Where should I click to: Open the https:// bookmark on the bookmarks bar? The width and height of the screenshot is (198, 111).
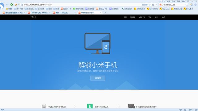(x=165, y=9)
